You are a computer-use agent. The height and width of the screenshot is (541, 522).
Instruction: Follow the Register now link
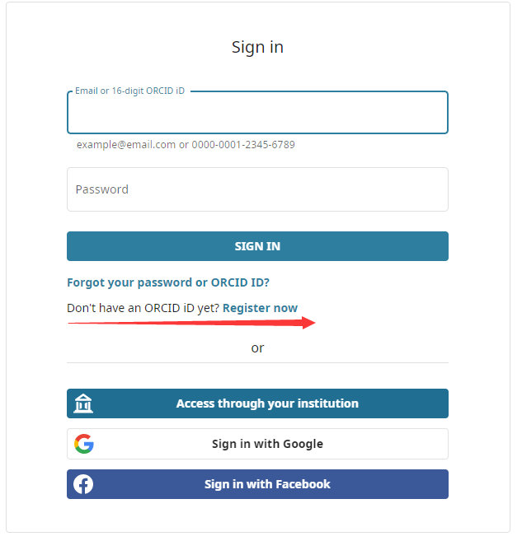coord(260,308)
